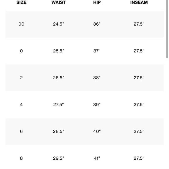This screenshot has width=169, height=169.
Task: Click the 26.5" waist measurement
Action: tap(59, 78)
